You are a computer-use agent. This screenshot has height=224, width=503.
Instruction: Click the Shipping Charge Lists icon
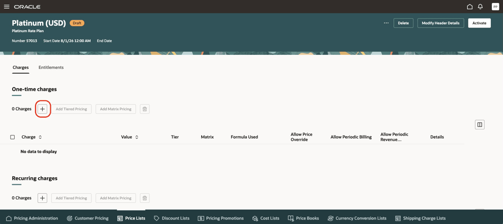coord(398,218)
